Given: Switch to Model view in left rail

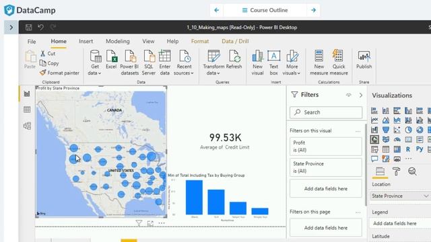Looking at the screenshot, I should pos(27,126).
